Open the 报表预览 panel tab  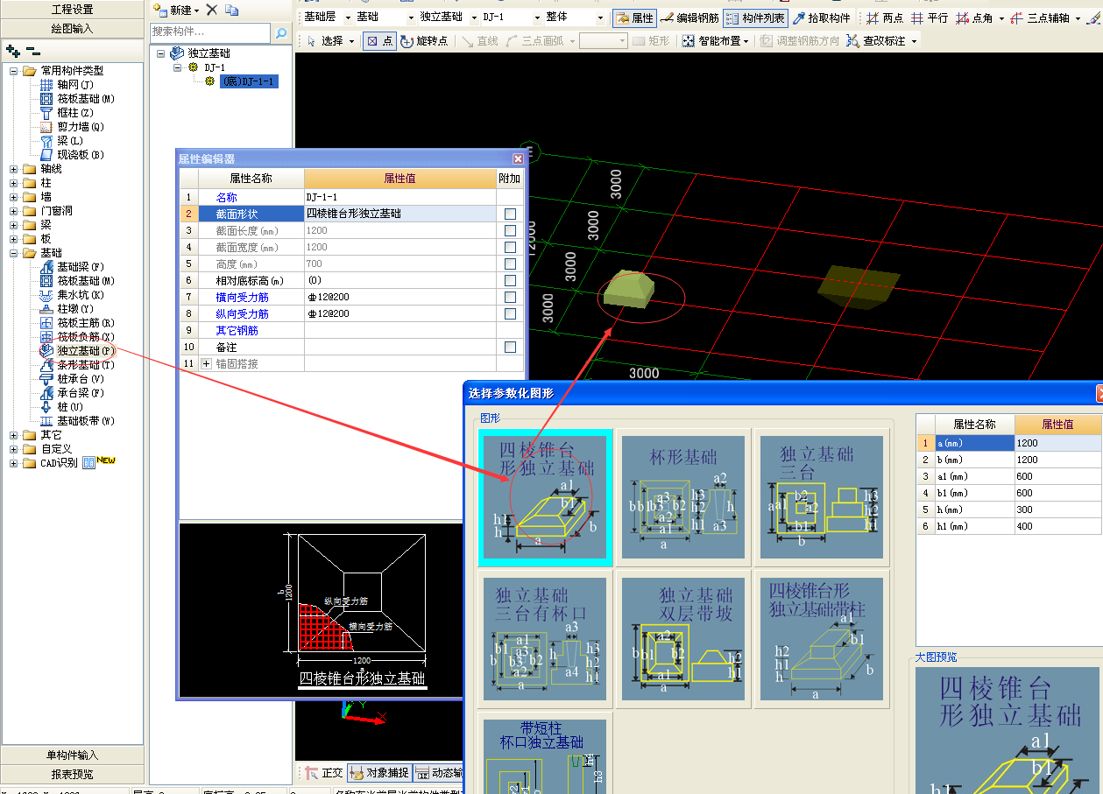pyautogui.click(x=72, y=775)
